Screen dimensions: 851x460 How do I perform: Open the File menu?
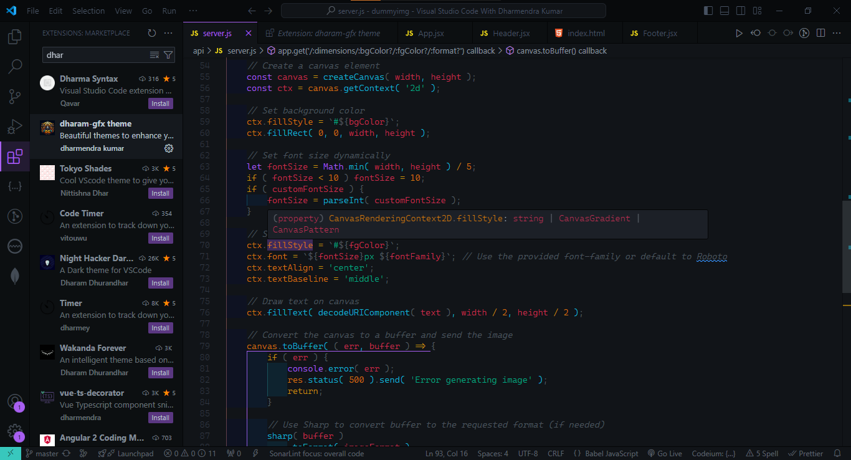click(33, 11)
